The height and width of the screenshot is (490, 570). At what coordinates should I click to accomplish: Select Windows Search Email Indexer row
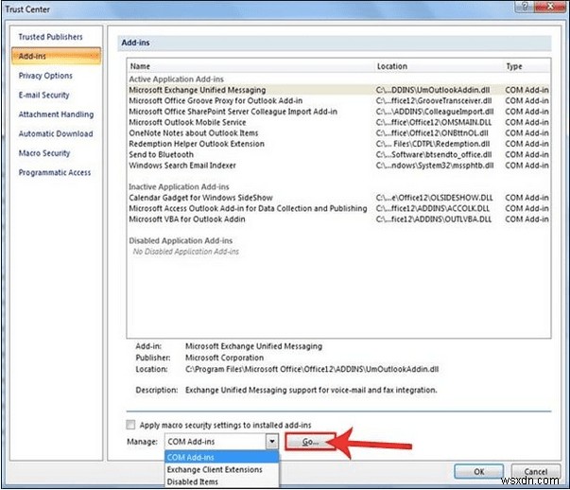[x=338, y=166]
